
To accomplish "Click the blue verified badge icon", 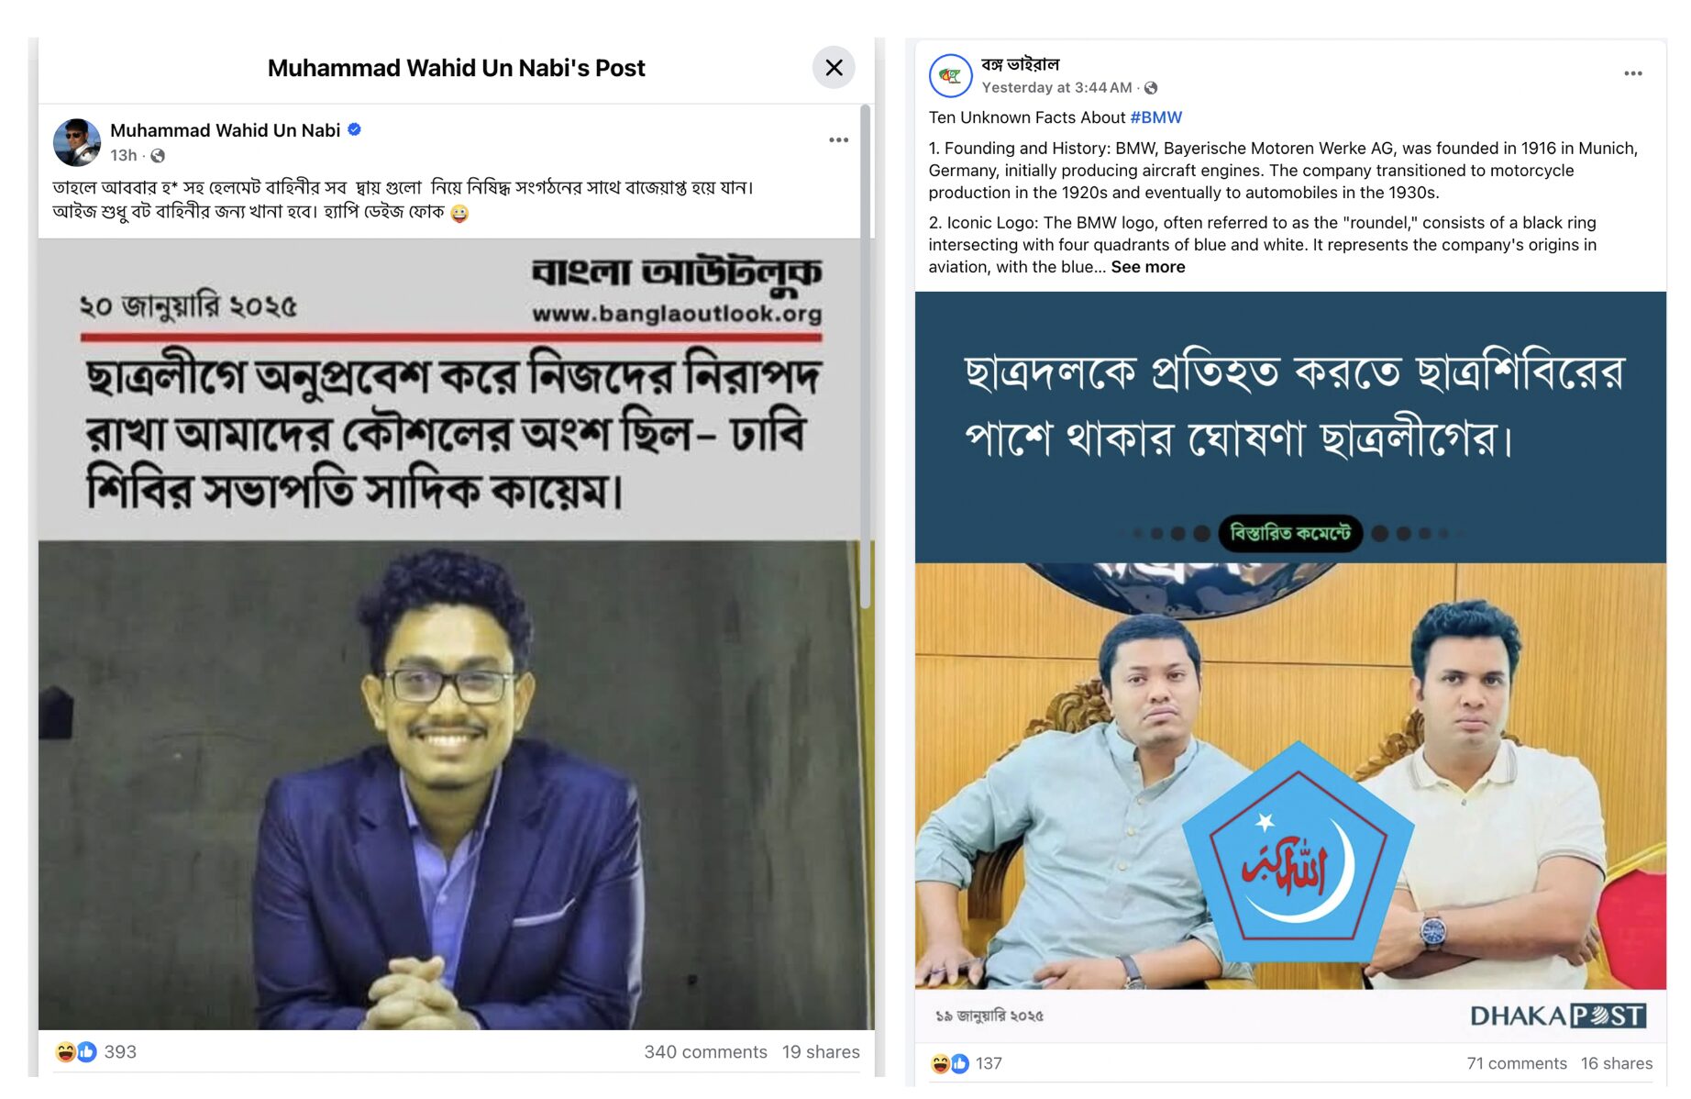I will click(x=354, y=130).
